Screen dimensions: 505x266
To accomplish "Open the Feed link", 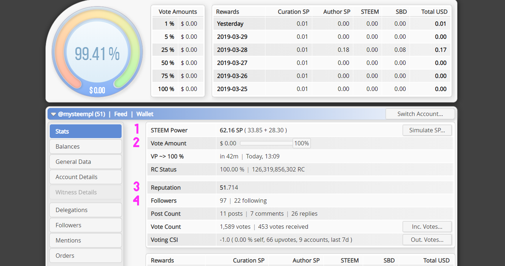I will click(121, 114).
